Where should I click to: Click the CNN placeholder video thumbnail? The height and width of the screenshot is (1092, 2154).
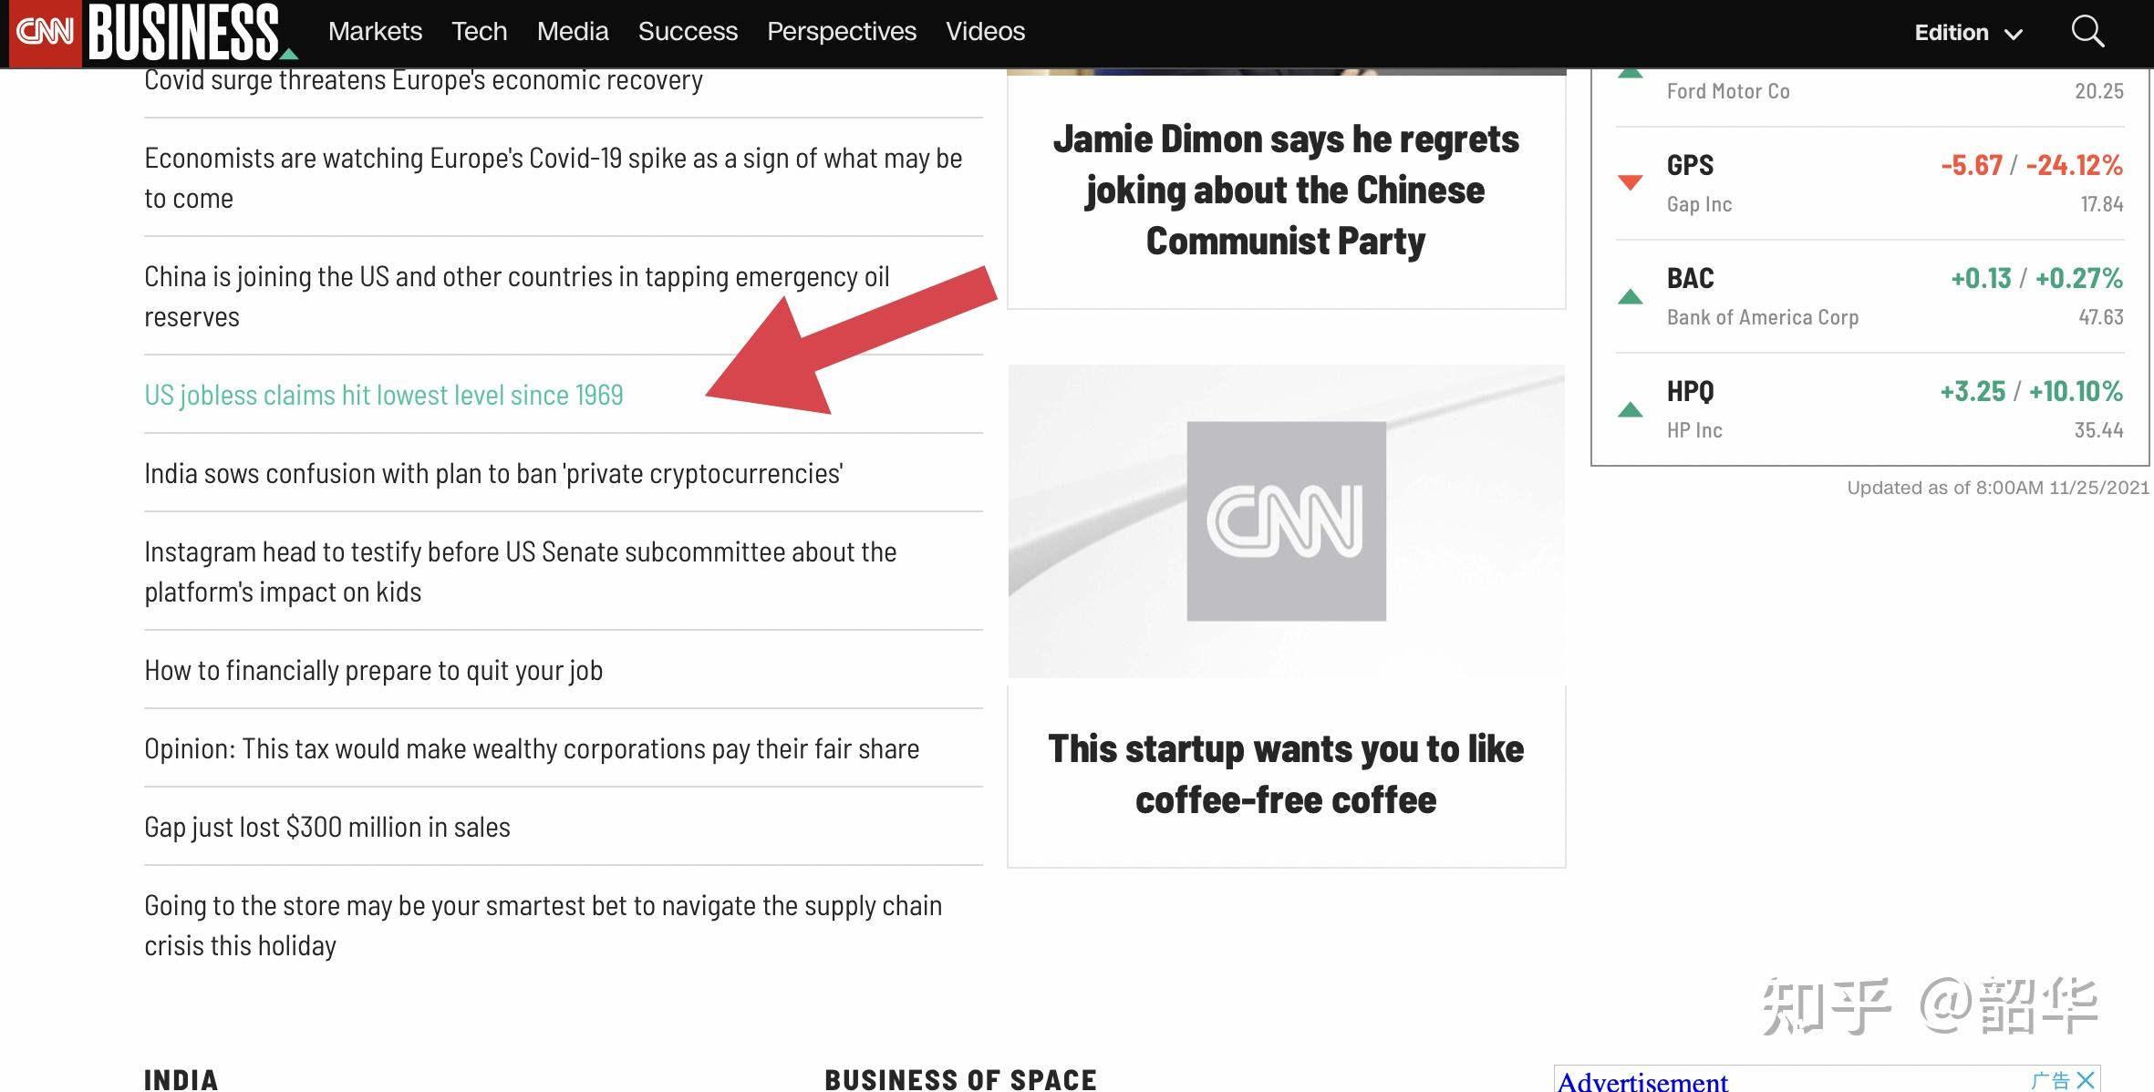pos(1286,521)
